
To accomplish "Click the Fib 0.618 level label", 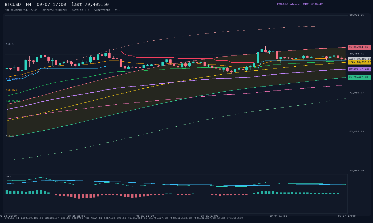I will [x=13, y=79].
